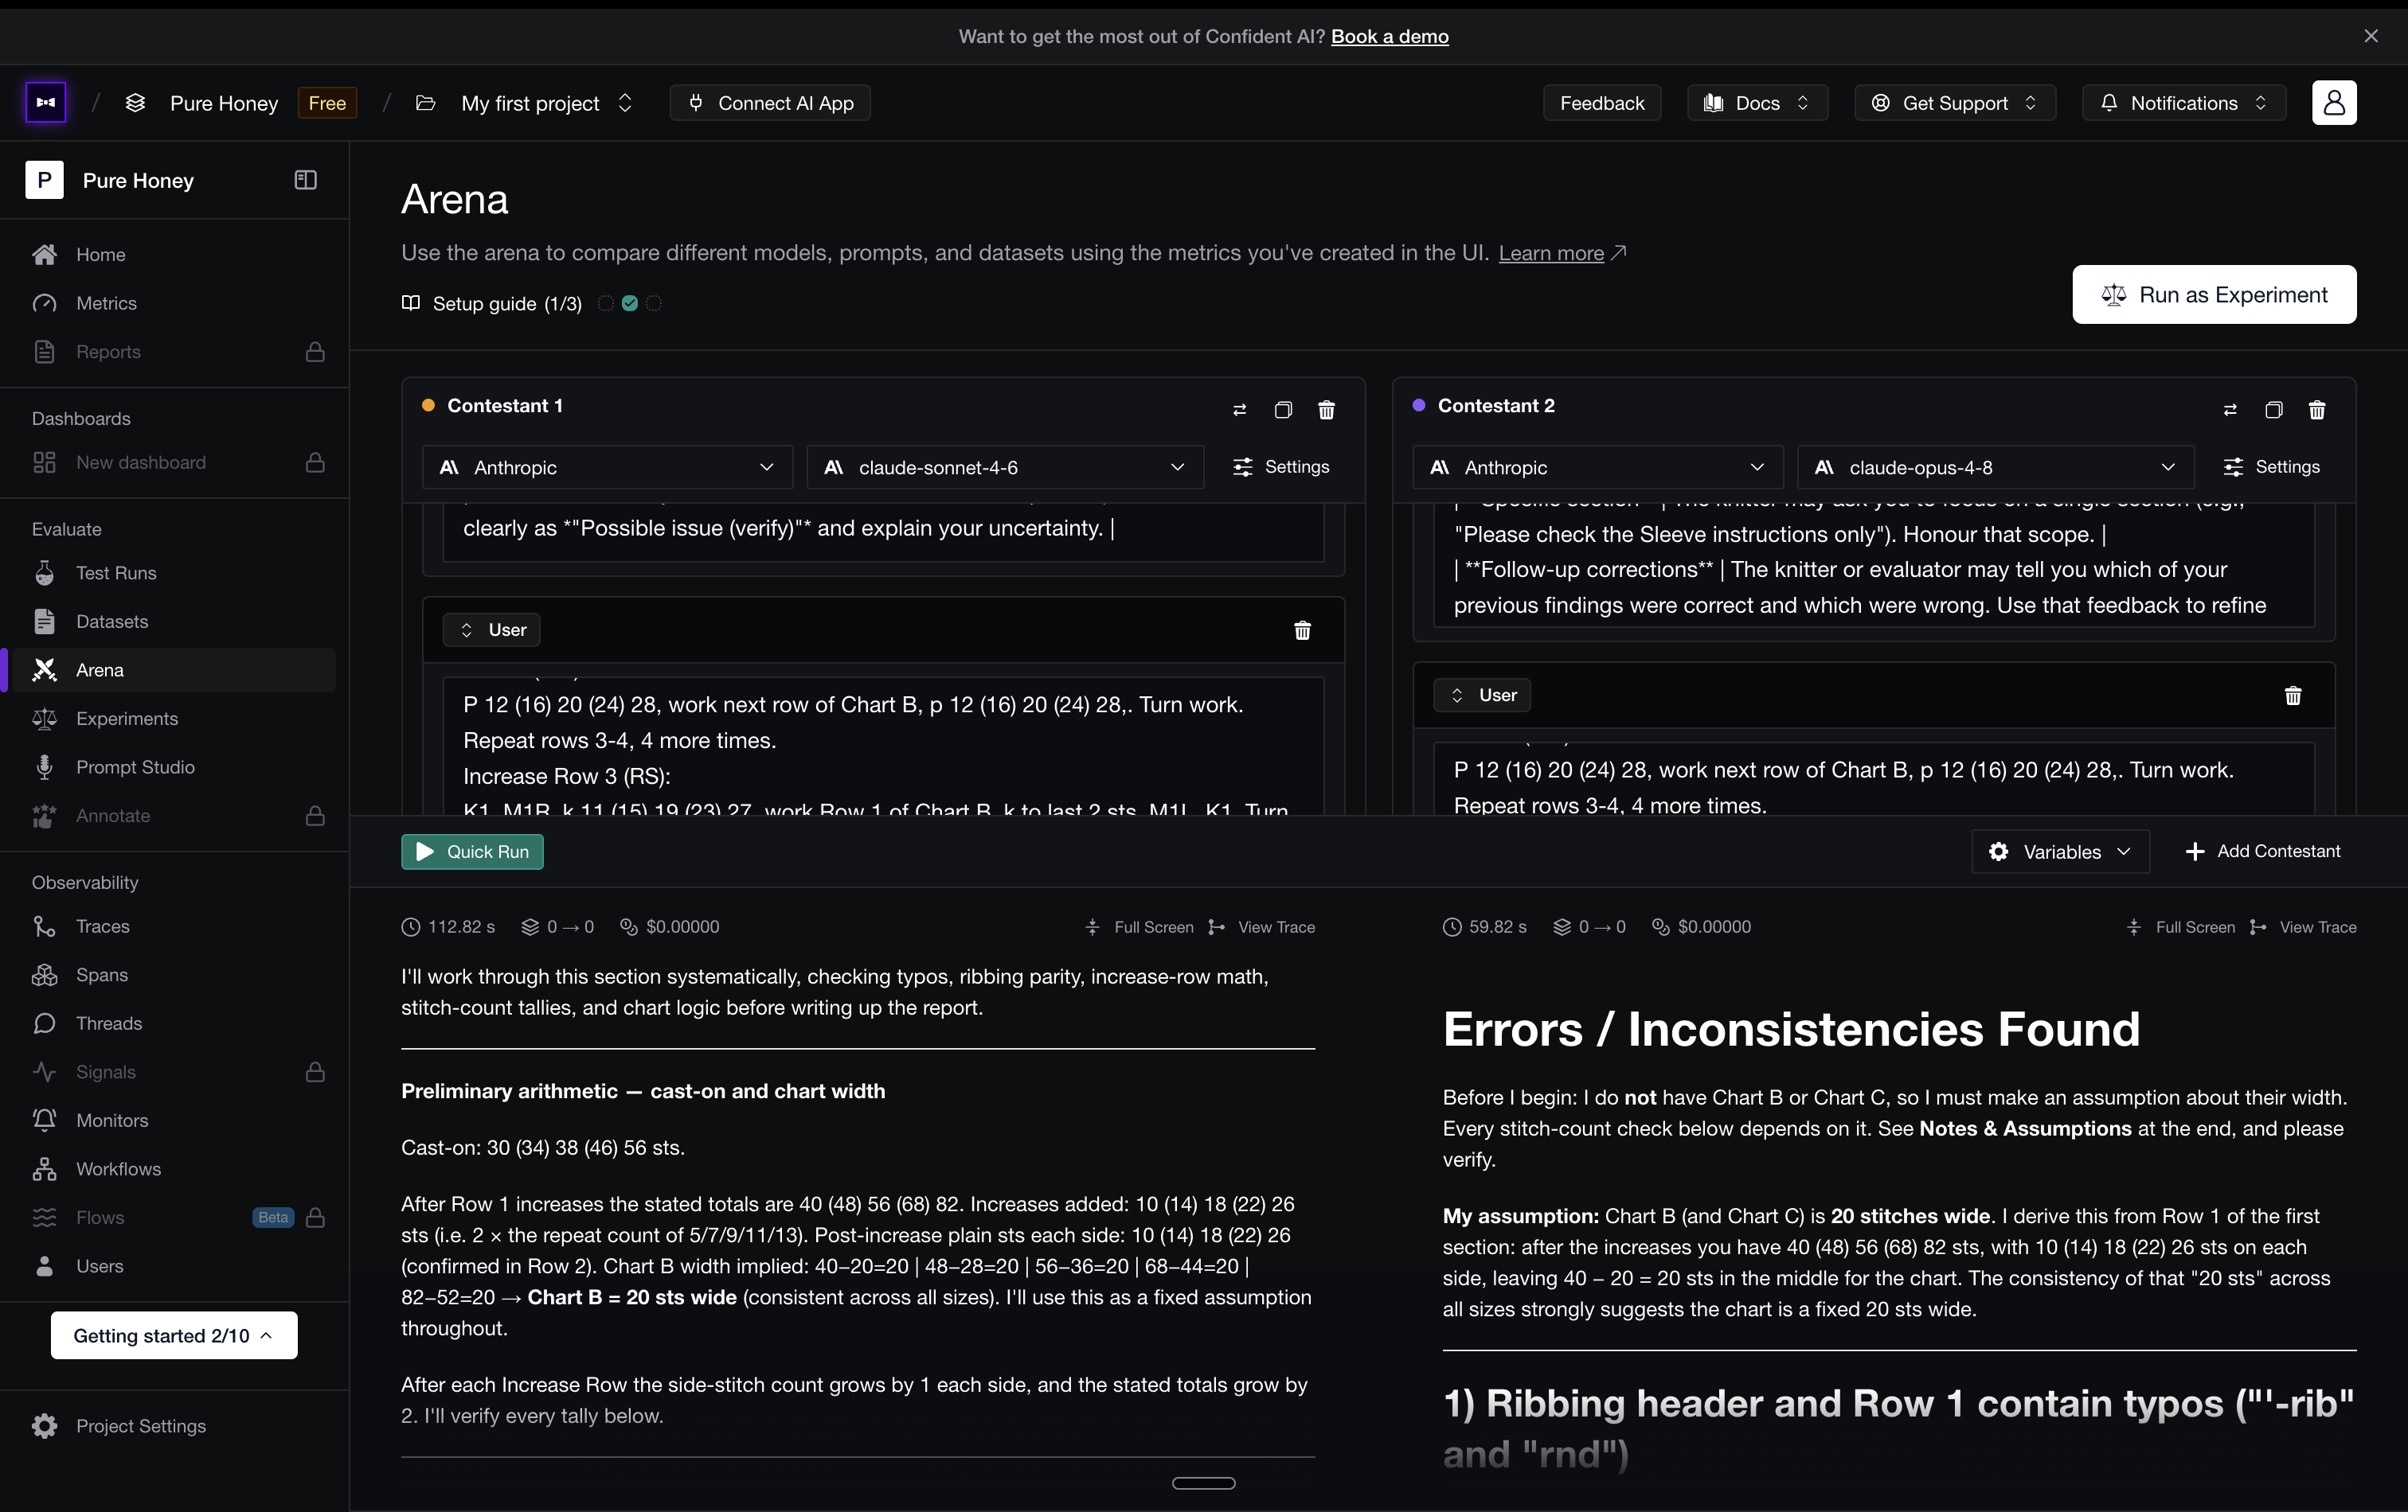Click the bottom resize handle bar
This screenshot has width=2408, height=1512.
[x=1204, y=1483]
